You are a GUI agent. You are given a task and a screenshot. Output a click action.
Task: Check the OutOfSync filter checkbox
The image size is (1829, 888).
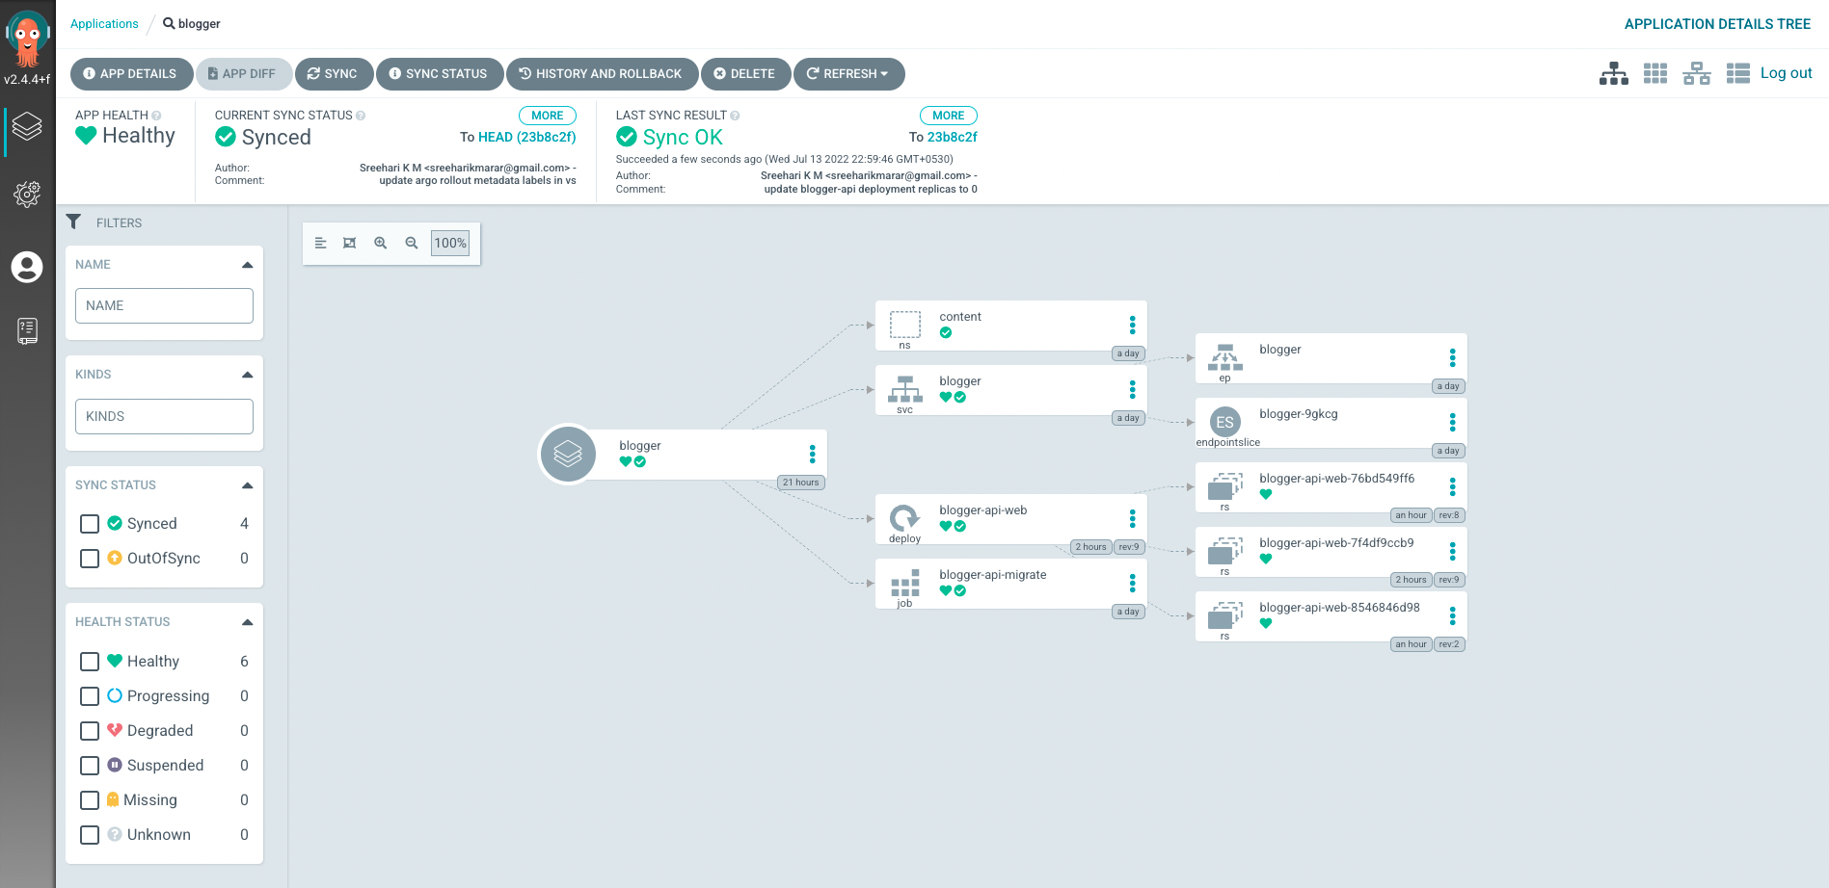[90, 559]
